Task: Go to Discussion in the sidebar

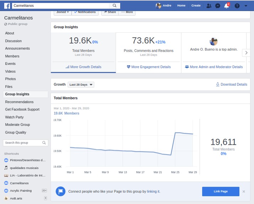Action: (13, 41)
